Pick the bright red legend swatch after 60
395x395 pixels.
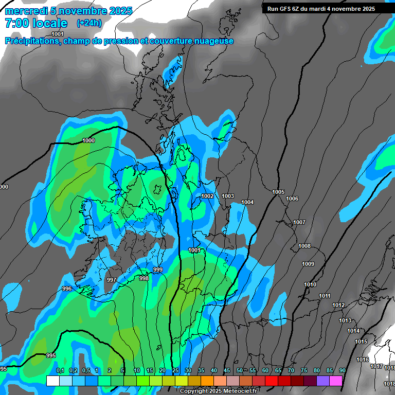[x=272, y=381]
